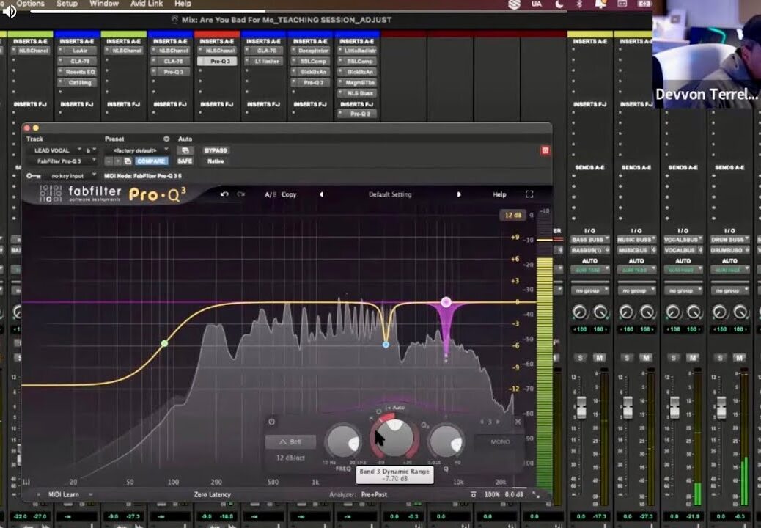761x528 pixels.
Task: Click the Zero Latency processing mode button
Action: (213, 494)
